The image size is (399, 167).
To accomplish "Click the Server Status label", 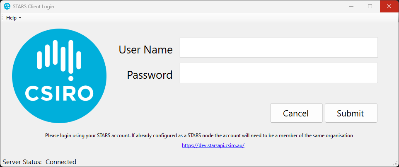I will coord(22,162).
